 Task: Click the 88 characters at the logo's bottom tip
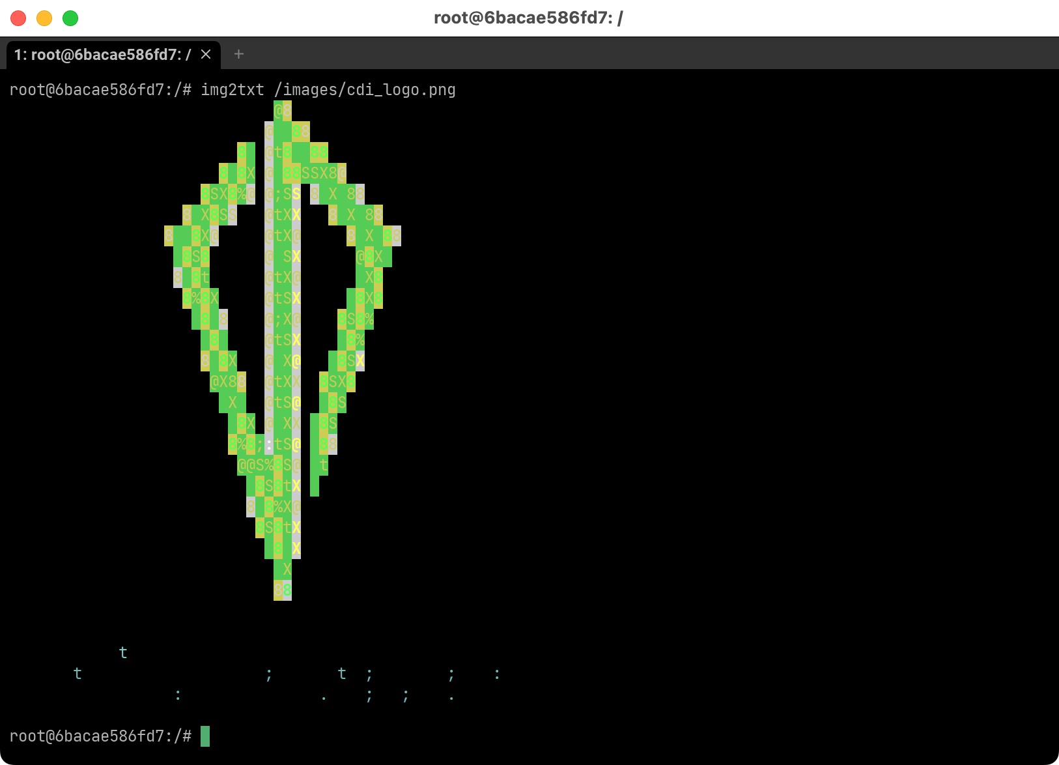point(283,590)
